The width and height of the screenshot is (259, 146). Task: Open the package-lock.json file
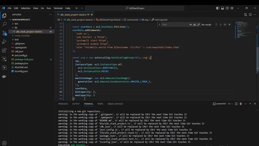click(x=24, y=60)
